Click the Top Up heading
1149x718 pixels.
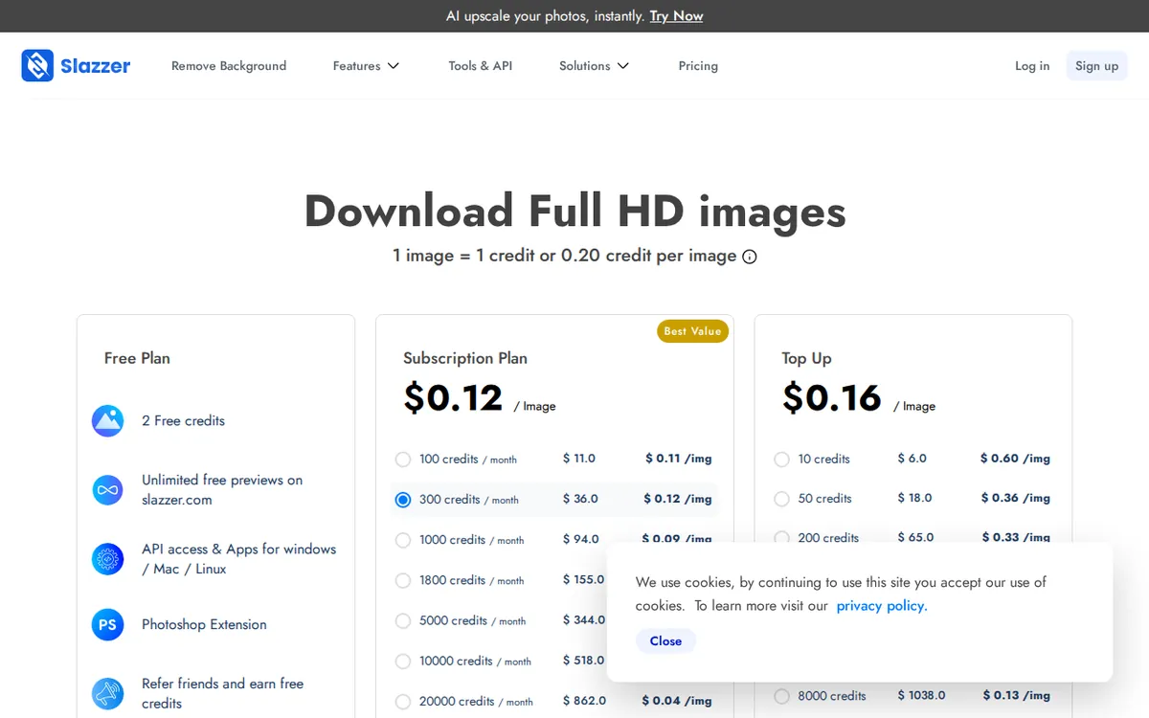(806, 358)
